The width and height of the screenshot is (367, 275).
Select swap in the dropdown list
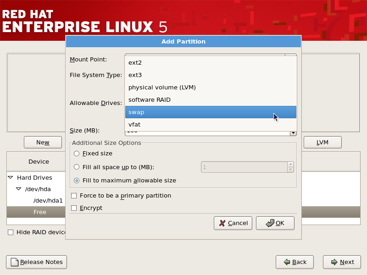[x=211, y=112]
